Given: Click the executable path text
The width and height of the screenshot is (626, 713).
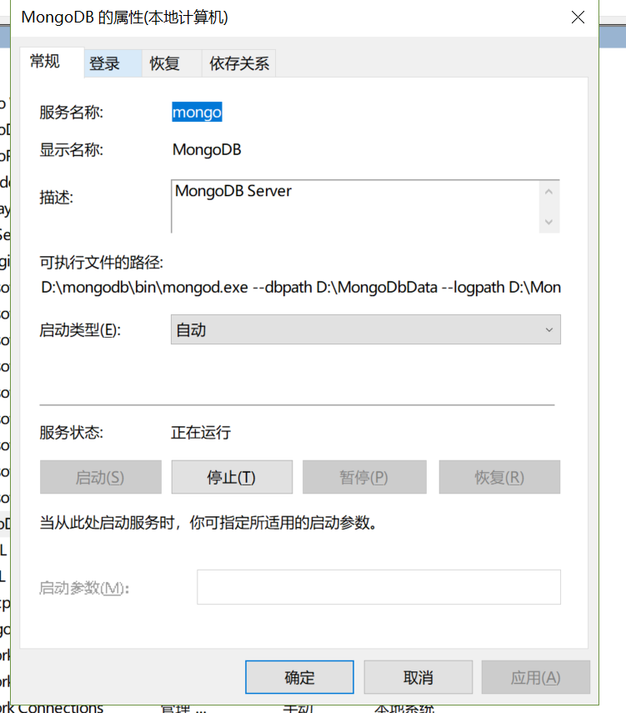Looking at the screenshot, I should 301,288.
